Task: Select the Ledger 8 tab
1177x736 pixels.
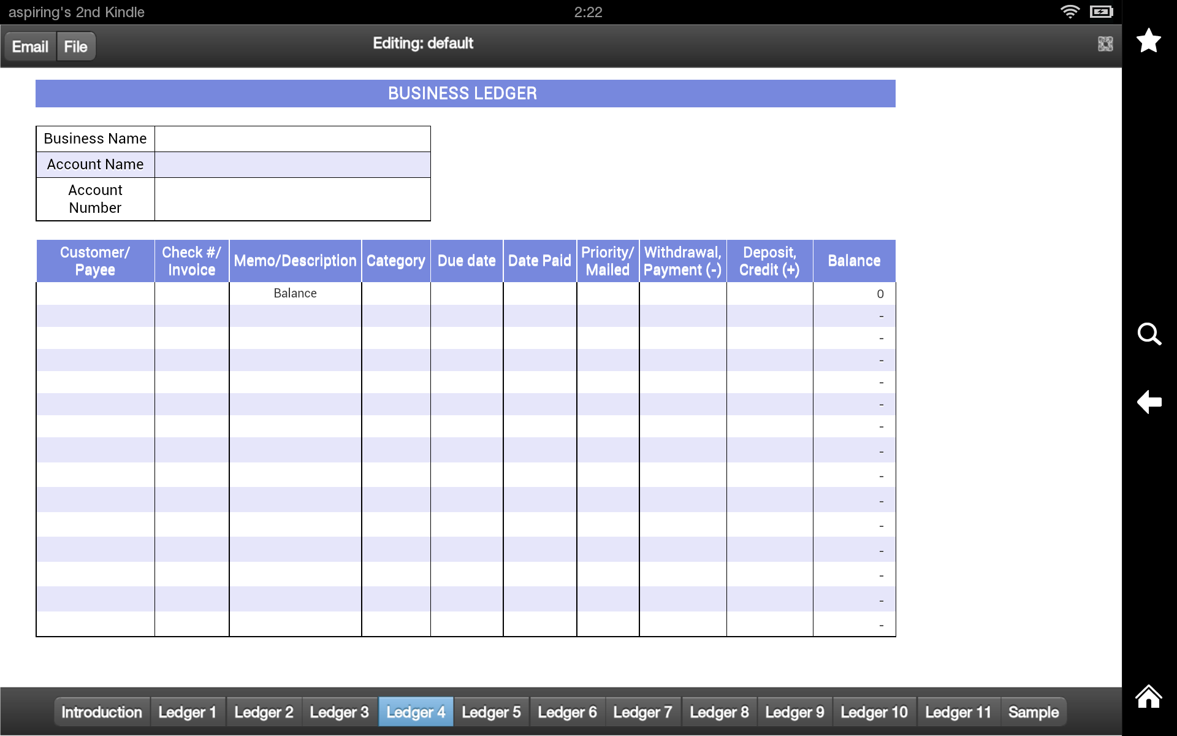Action: coord(719,712)
